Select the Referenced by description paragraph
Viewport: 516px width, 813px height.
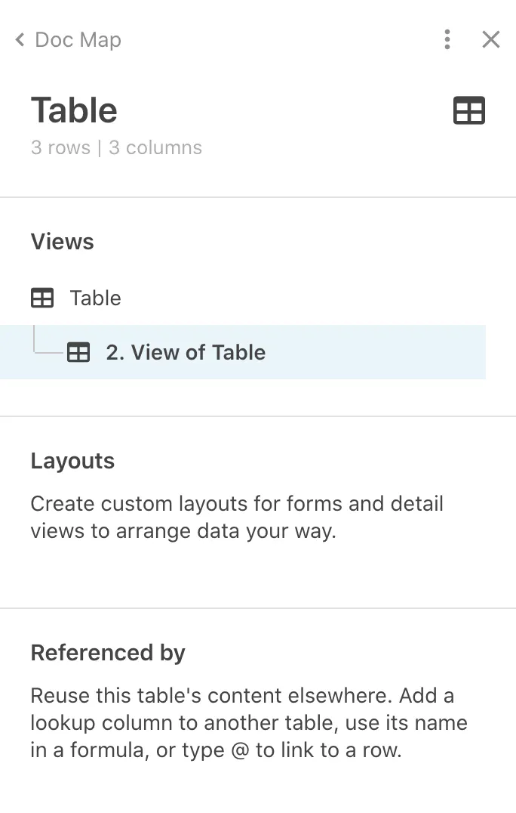click(249, 723)
